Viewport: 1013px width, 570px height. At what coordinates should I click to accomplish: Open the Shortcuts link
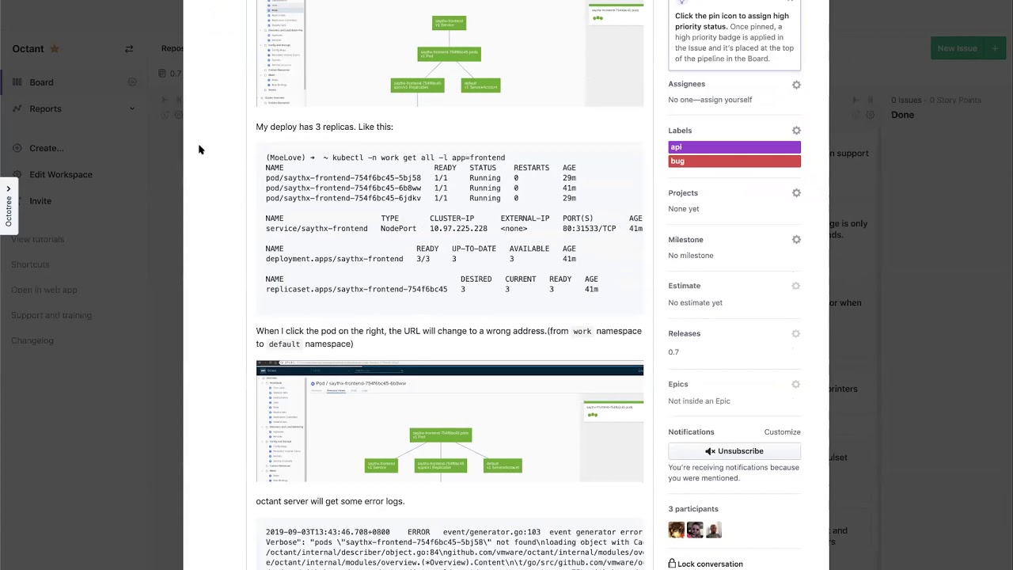pyautogui.click(x=30, y=264)
